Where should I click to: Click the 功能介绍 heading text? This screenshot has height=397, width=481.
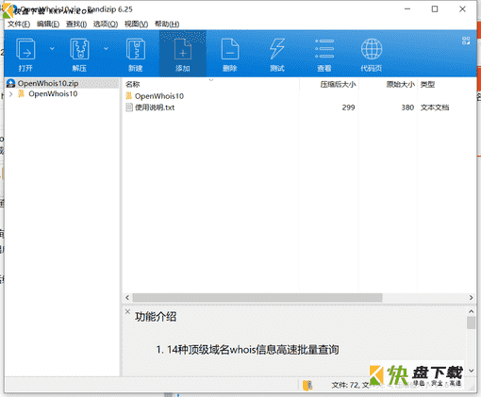tap(156, 317)
